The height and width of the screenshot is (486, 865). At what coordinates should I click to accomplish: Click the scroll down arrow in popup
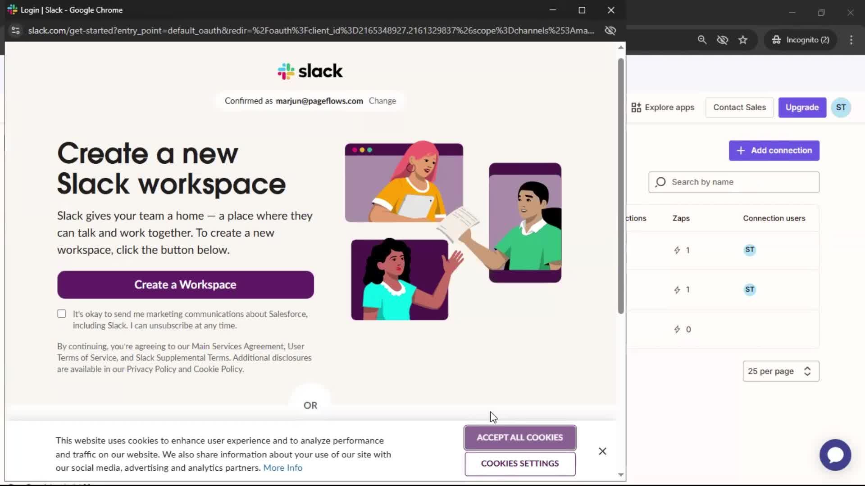(x=621, y=475)
